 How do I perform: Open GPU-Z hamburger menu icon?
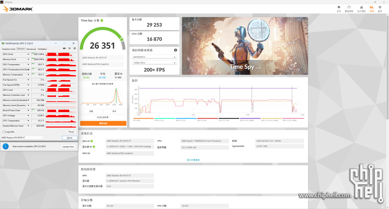click(75, 48)
